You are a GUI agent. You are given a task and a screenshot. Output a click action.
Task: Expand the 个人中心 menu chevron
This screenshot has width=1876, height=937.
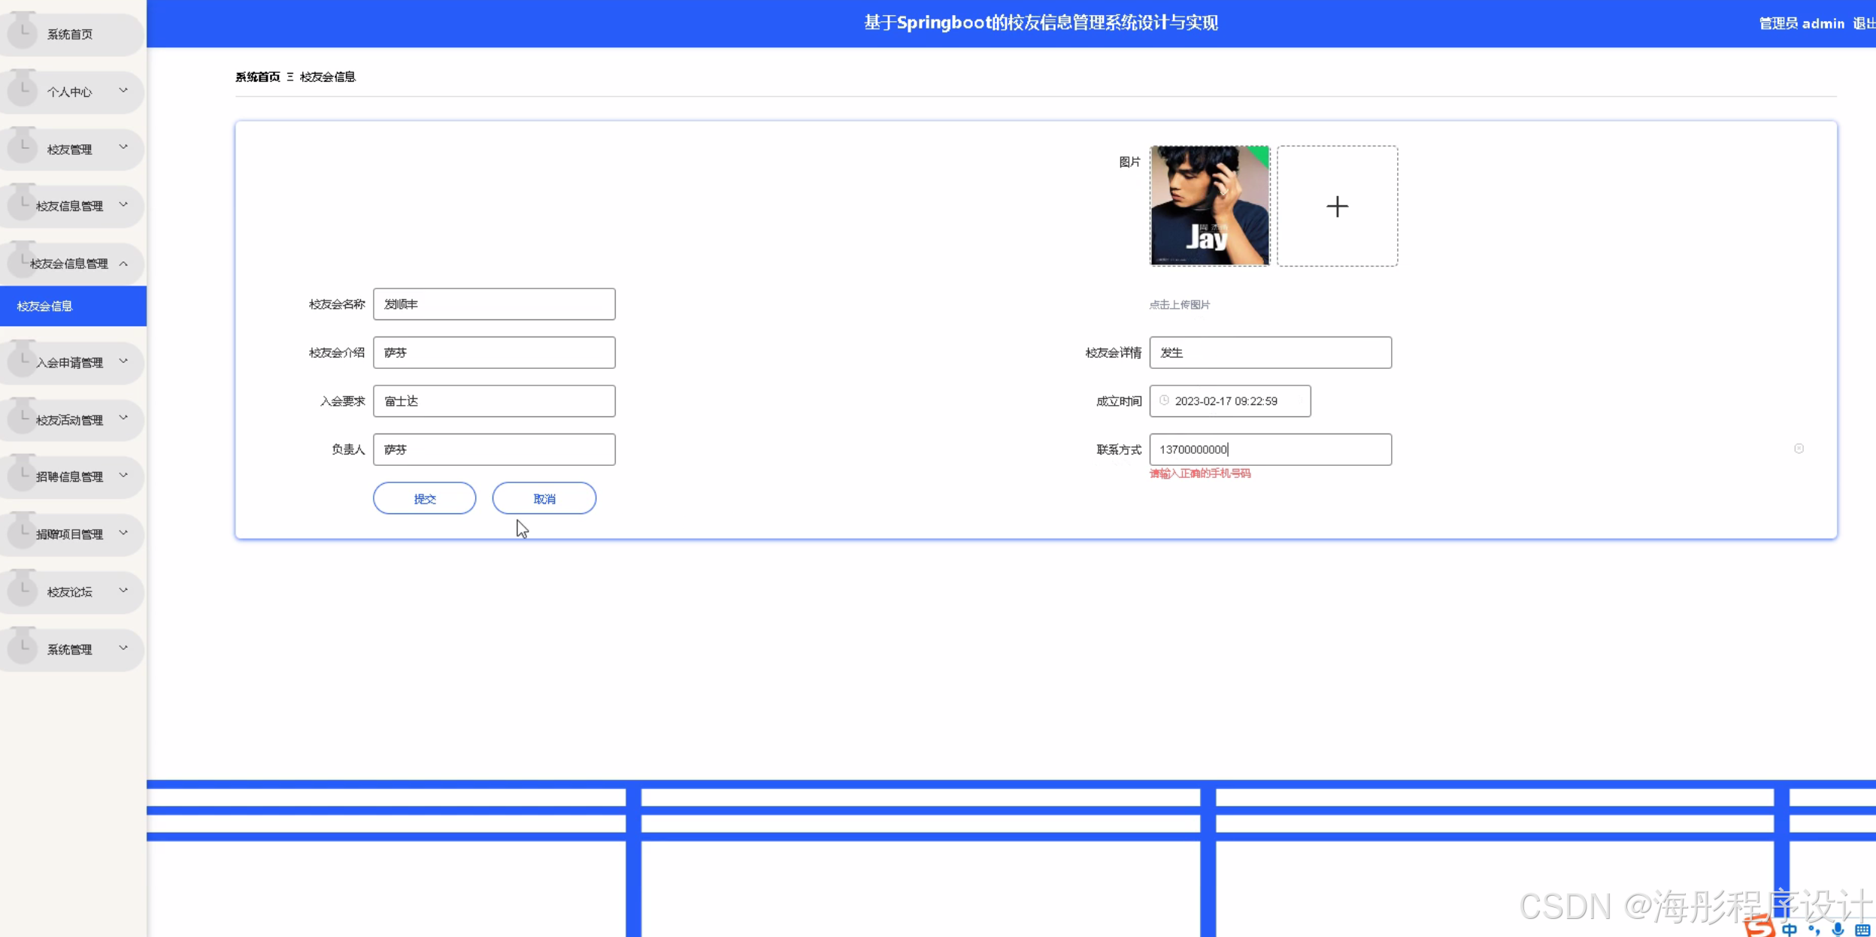pos(123,91)
